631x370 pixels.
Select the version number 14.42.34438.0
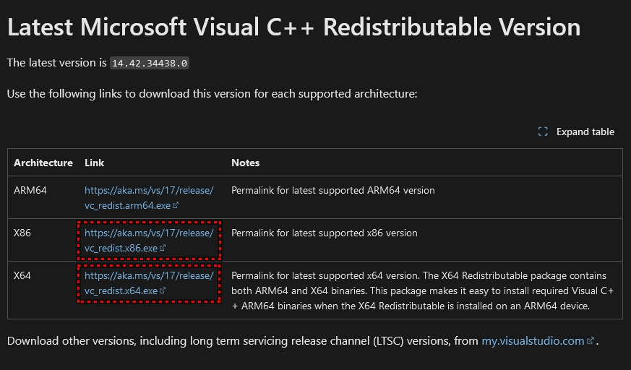[150, 64]
